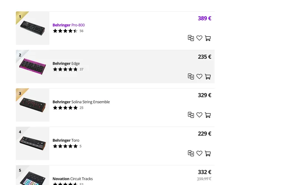Open the Behringer Pro-800 product link

68,25
